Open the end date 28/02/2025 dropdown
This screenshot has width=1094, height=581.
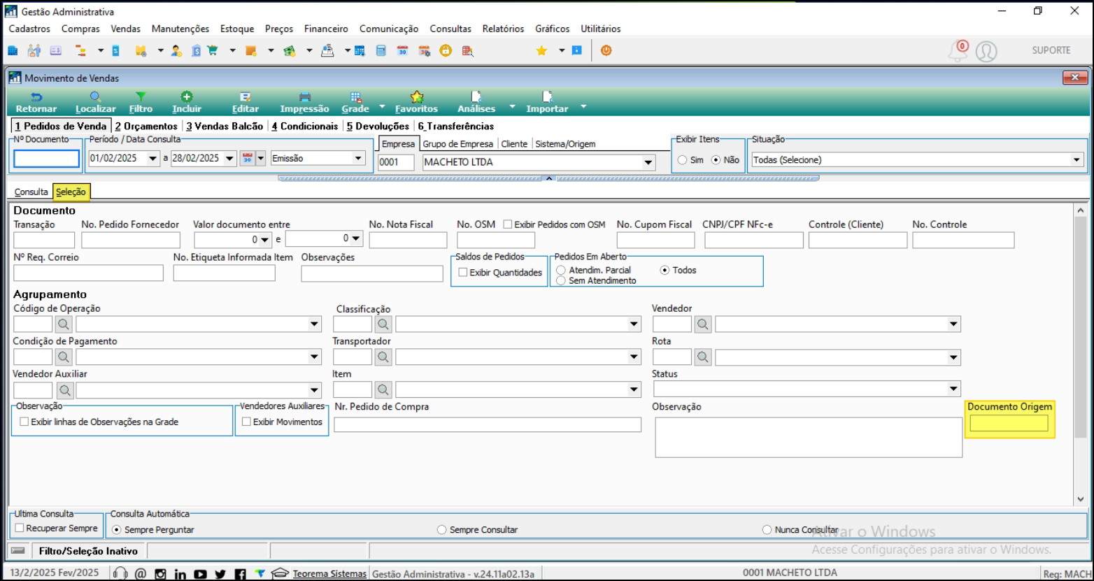(229, 159)
